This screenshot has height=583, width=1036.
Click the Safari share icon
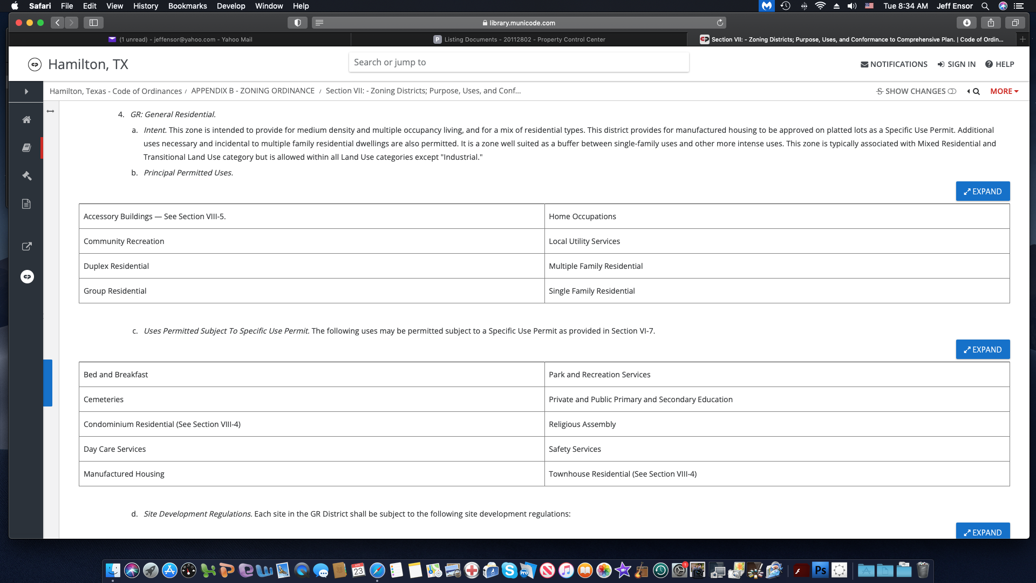tap(991, 23)
